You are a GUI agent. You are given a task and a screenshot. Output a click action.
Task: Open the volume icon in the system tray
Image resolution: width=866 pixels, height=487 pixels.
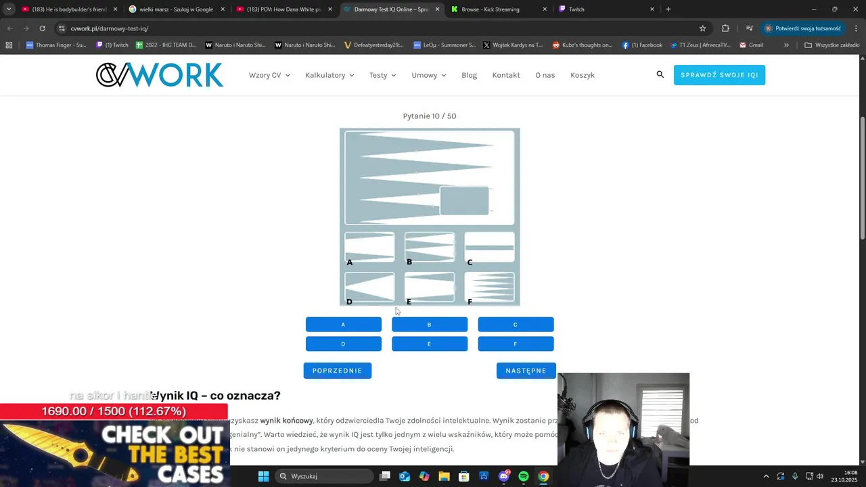(x=820, y=476)
